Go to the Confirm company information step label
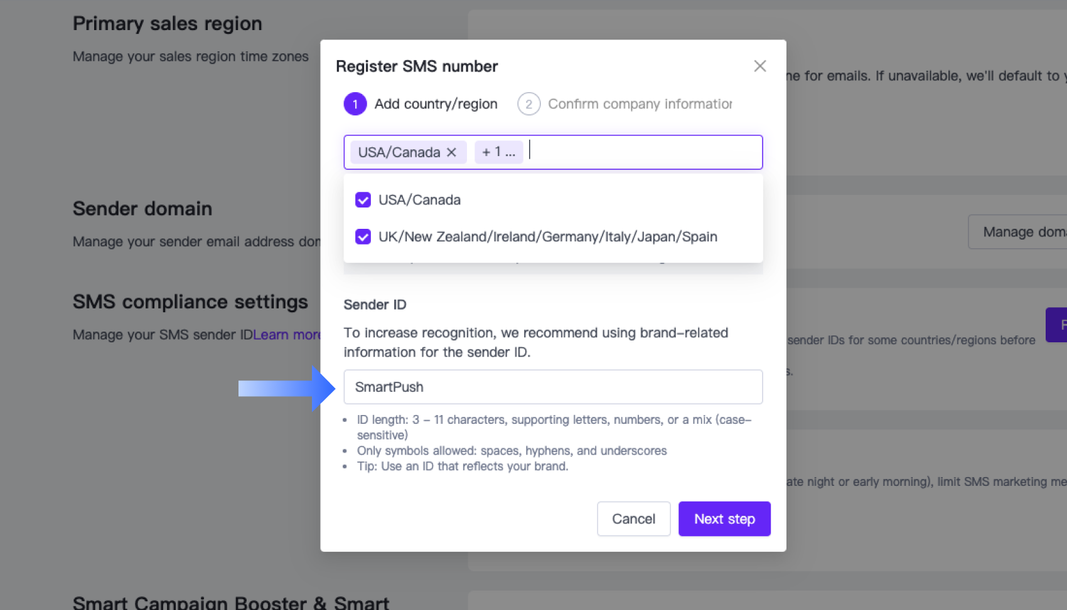The height and width of the screenshot is (610, 1067). point(640,104)
